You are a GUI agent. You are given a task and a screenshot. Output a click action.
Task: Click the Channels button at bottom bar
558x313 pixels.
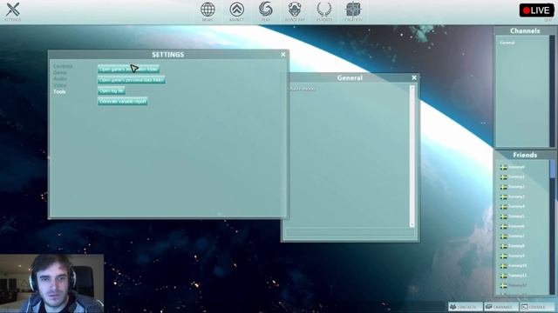click(x=501, y=307)
